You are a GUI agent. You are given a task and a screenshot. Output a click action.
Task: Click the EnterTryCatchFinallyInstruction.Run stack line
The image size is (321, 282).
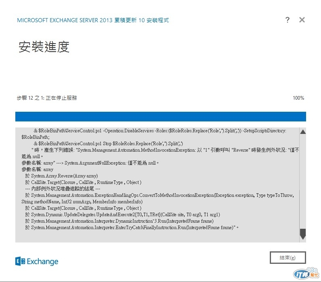(x=132, y=228)
